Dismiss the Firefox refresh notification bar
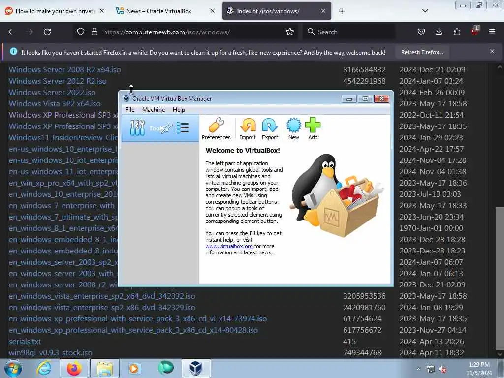Screen dimensions: 504x378 (x=492, y=51)
